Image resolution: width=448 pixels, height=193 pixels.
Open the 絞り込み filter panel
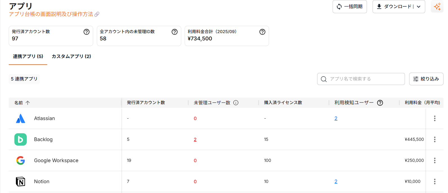426,79
